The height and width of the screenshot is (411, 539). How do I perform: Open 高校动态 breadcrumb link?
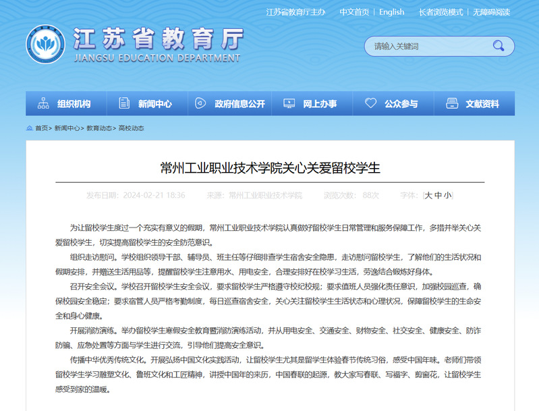[x=131, y=128]
